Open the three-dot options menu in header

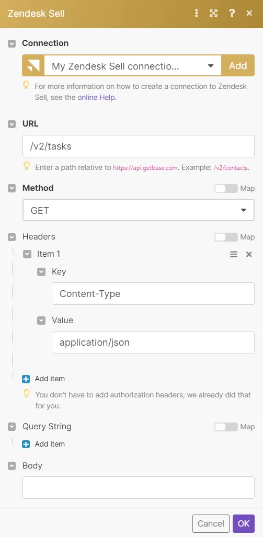(x=196, y=14)
